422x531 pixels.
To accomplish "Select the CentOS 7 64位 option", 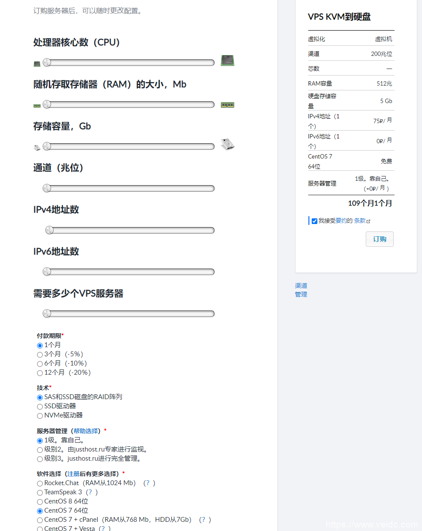I will pos(40,511).
